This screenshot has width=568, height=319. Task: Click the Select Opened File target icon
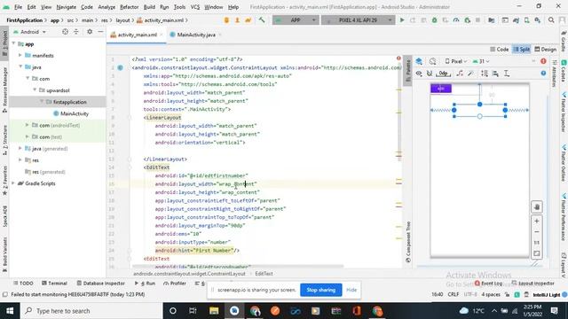[x=65, y=32]
